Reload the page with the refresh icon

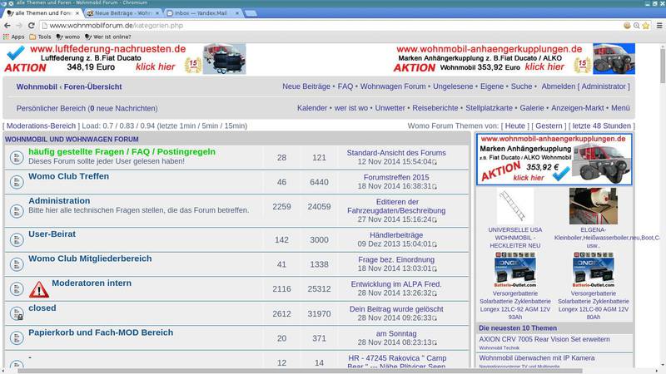coord(32,26)
